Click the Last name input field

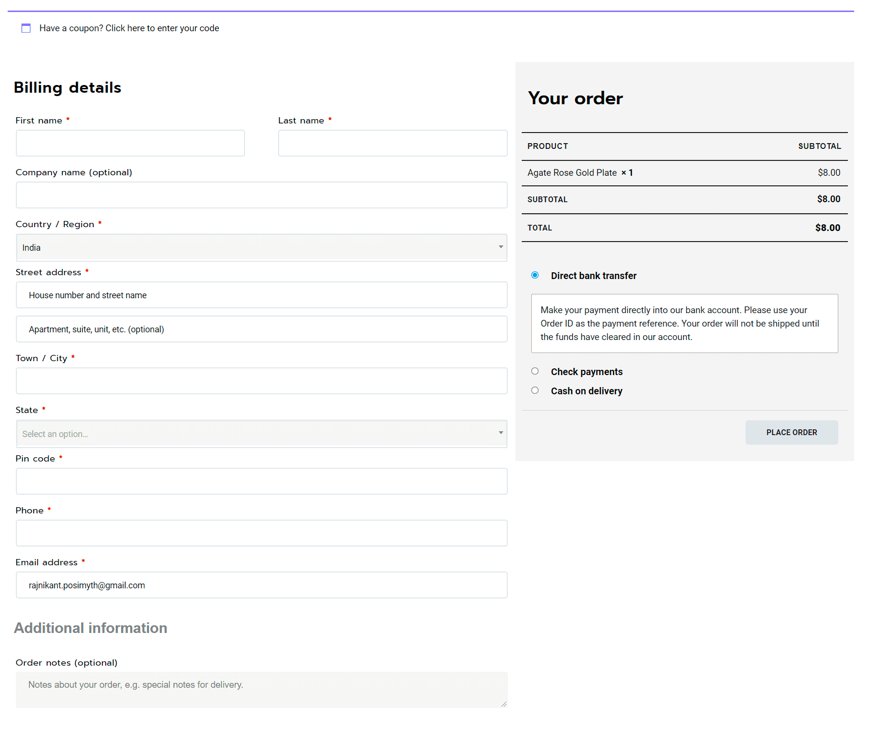pos(392,143)
